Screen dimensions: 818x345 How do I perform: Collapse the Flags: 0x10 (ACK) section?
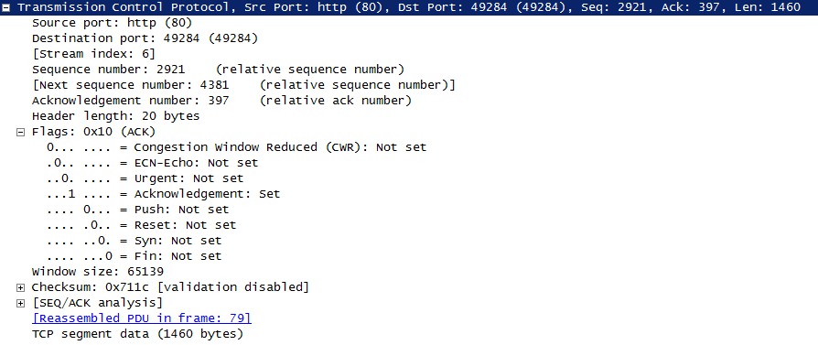[x=20, y=132]
